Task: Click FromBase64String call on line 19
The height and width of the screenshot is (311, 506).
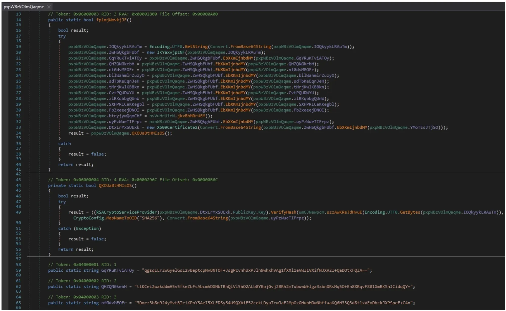Action: [x=250, y=47]
